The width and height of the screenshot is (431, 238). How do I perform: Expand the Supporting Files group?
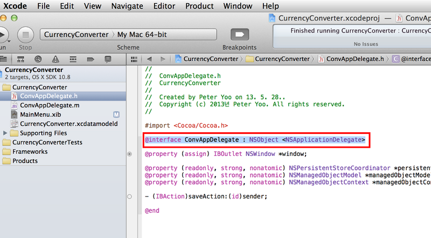point(6,133)
